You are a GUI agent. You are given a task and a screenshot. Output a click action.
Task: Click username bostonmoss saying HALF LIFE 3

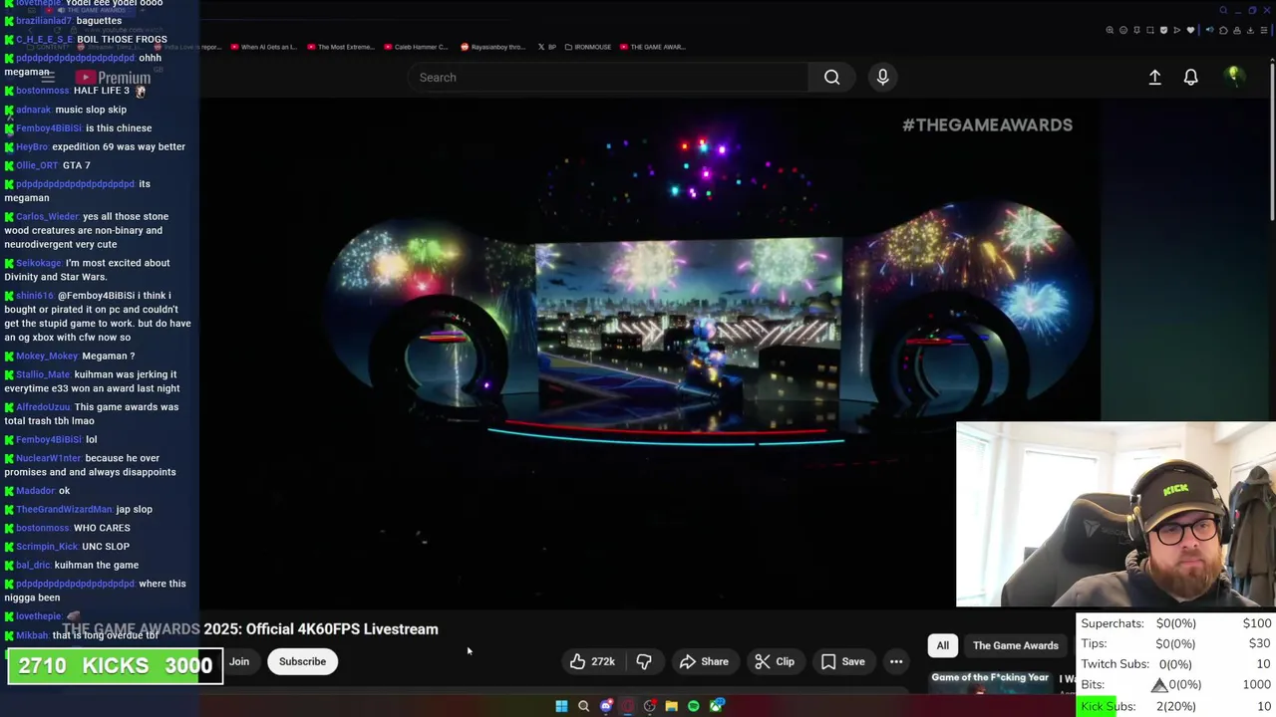click(43, 91)
